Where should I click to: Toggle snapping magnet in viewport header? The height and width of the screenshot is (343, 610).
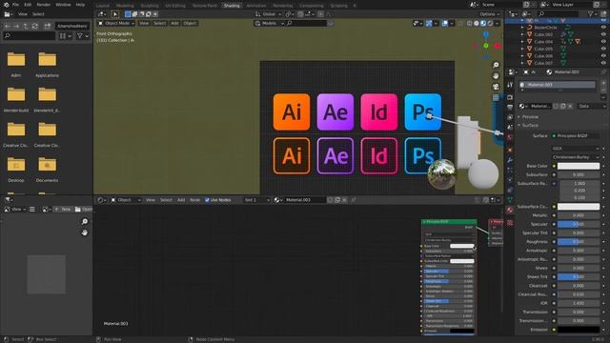(301, 14)
